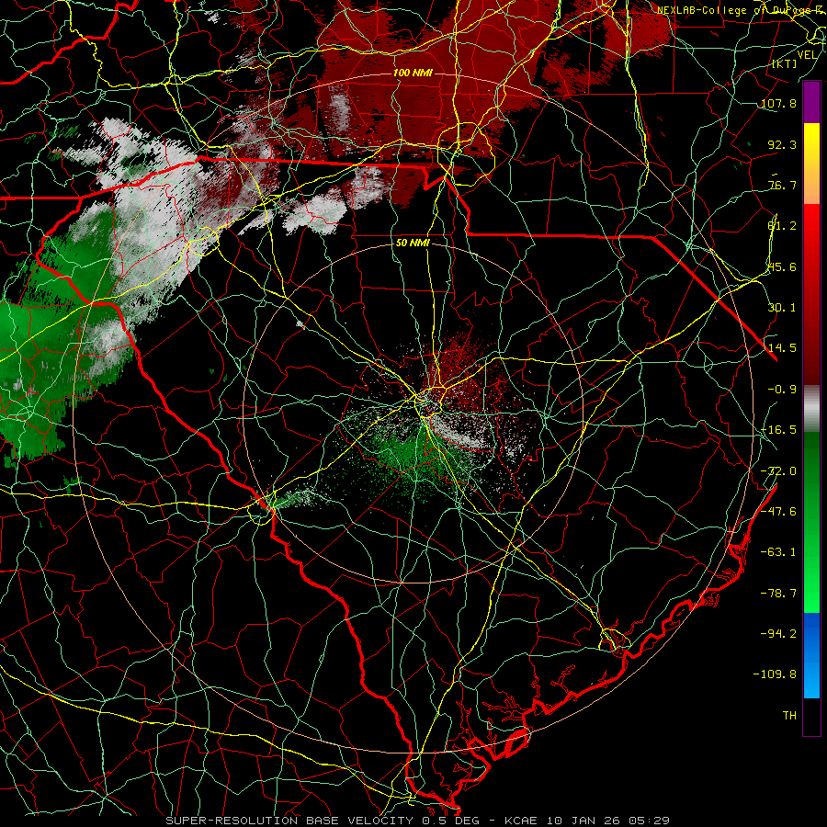Viewport: 827px width, 827px height.
Task: Click the TH label on the scale
Action: pyautogui.click(x=789, y=716)
